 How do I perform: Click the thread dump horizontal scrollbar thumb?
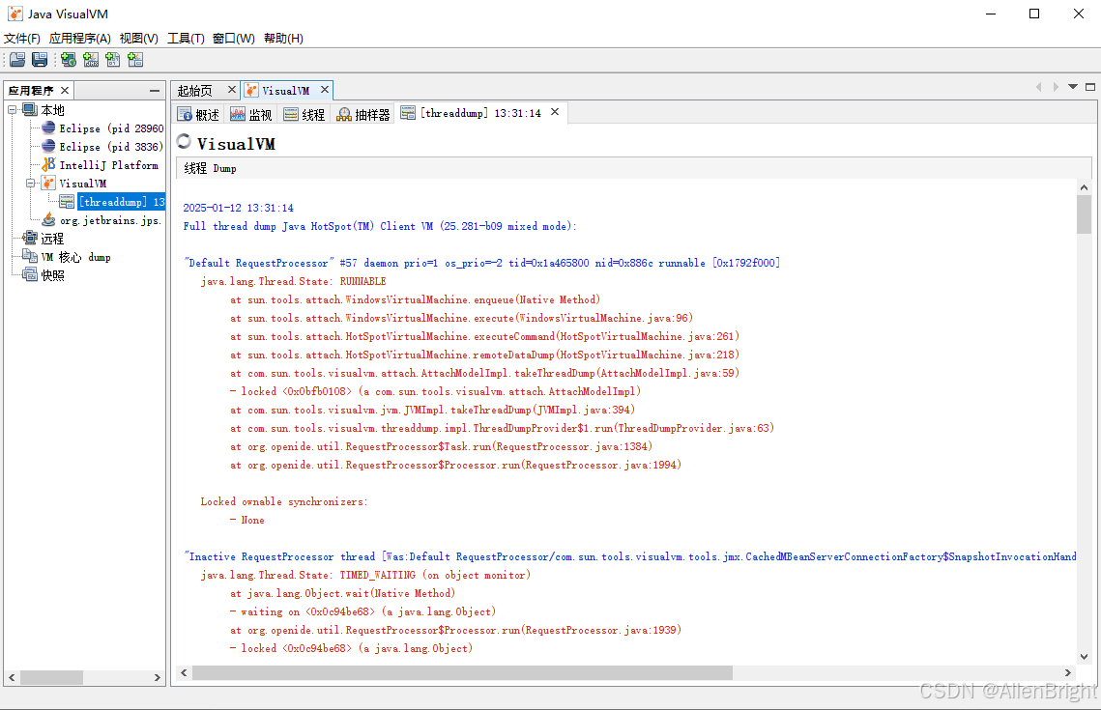point(462,672)
